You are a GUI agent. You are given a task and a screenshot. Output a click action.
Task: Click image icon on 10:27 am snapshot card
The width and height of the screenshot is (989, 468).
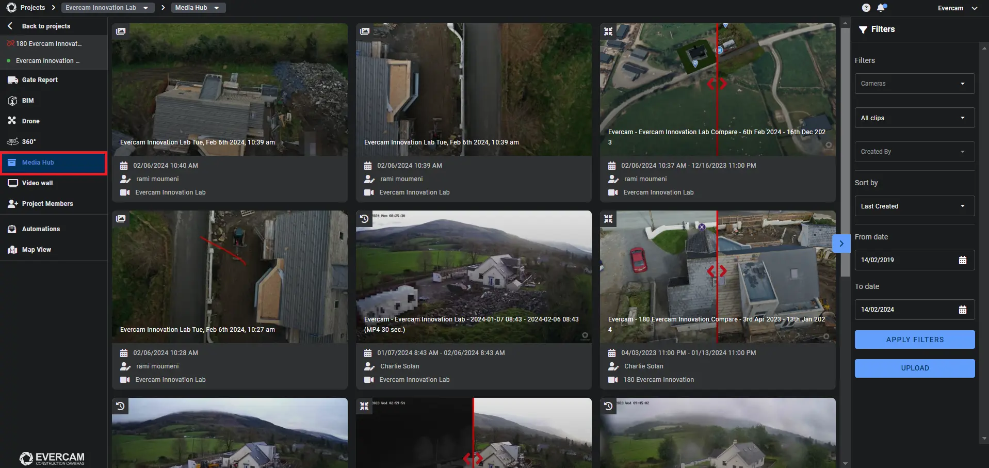coord(121,218)
